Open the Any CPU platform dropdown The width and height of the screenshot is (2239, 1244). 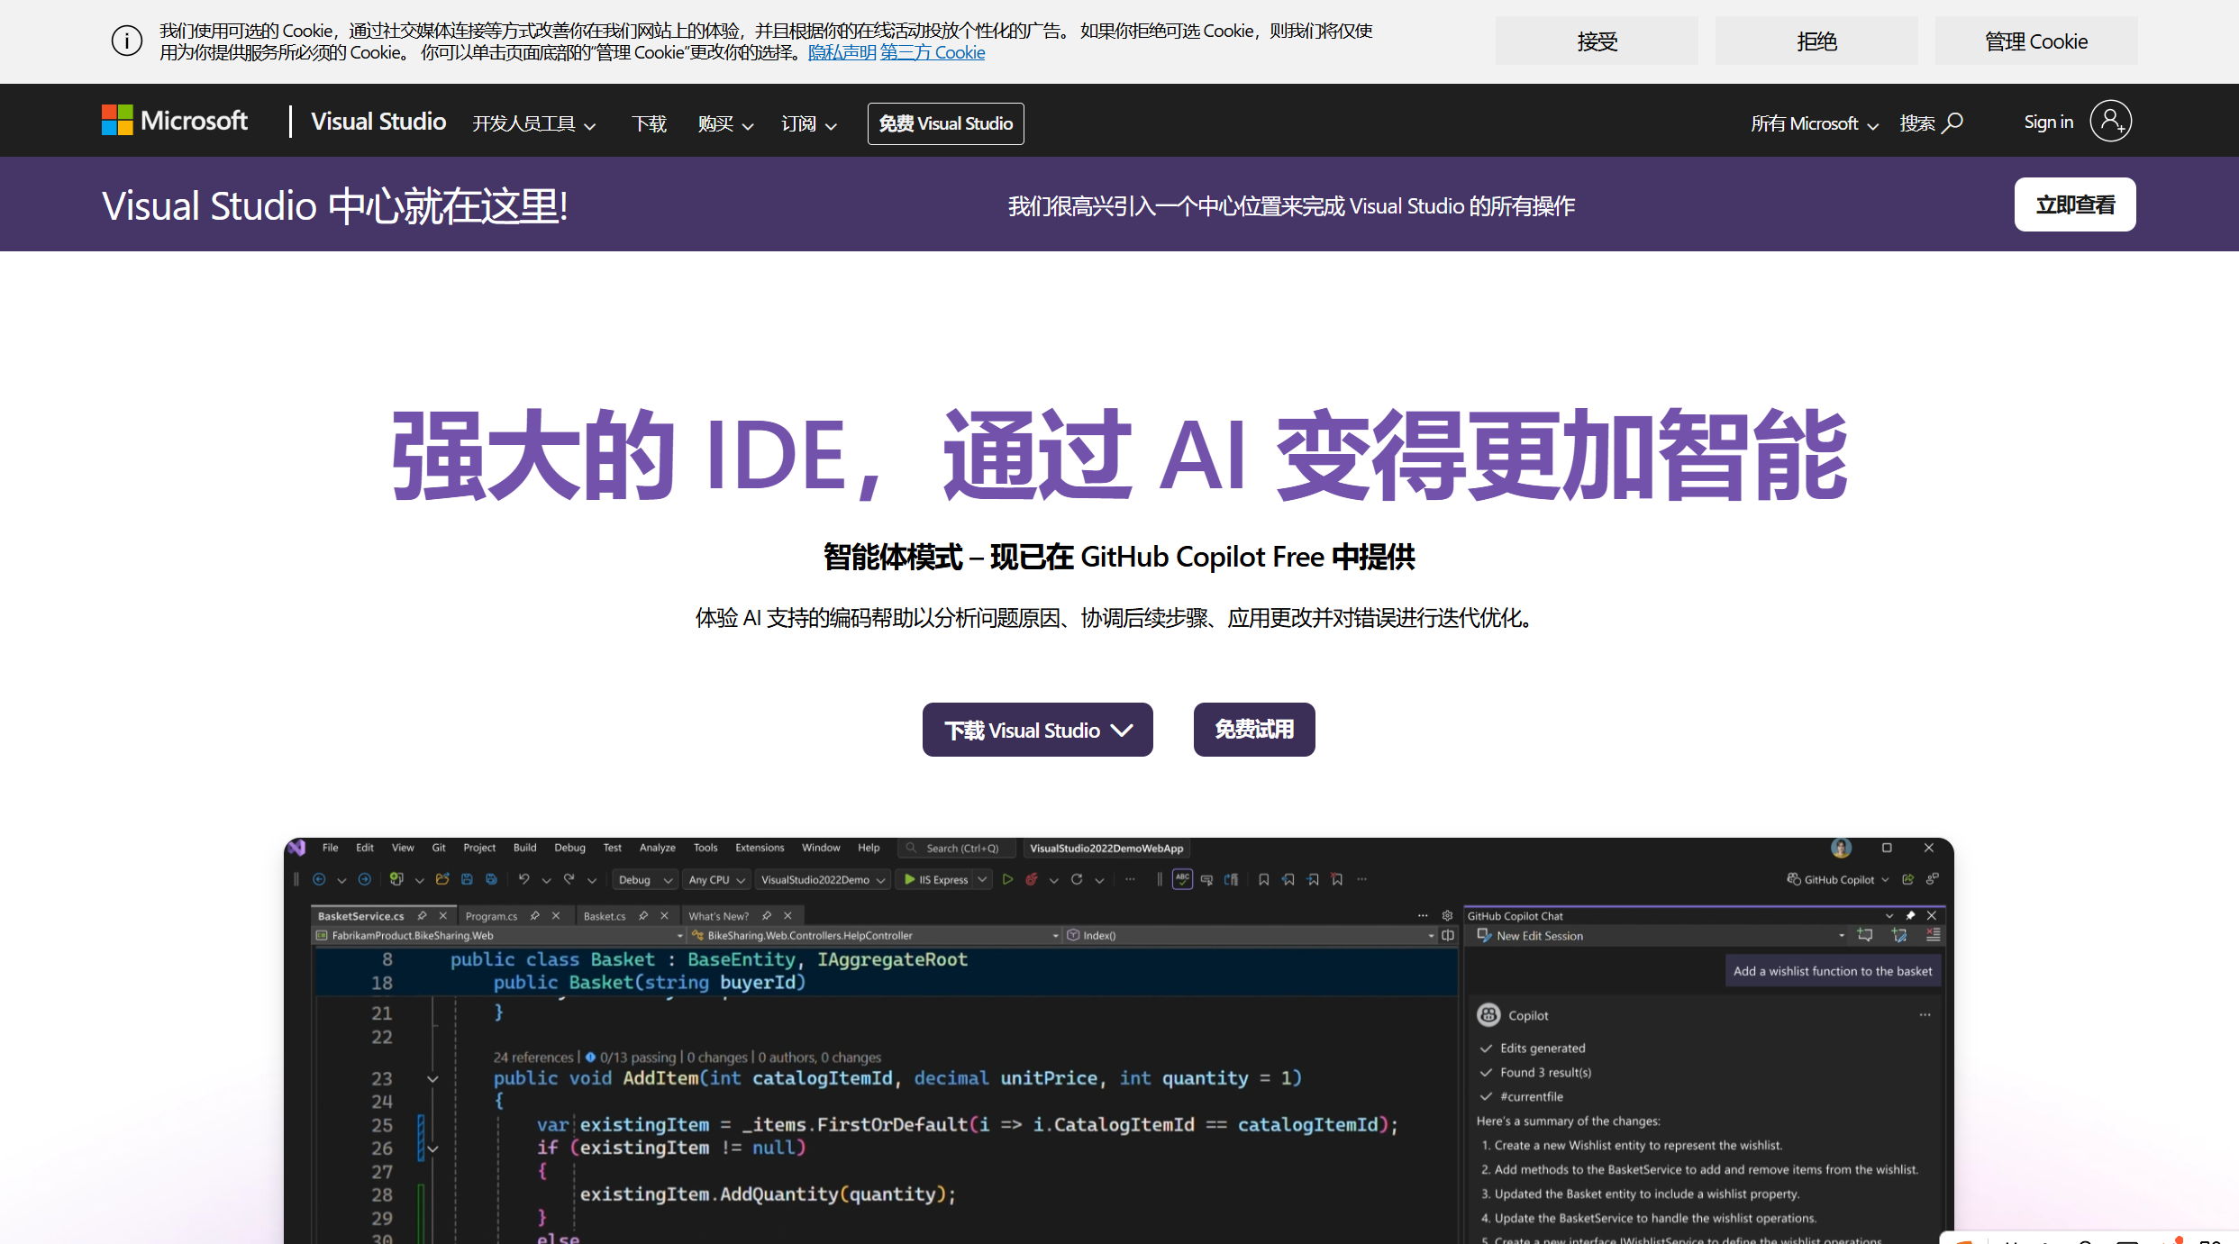[716, 879]
